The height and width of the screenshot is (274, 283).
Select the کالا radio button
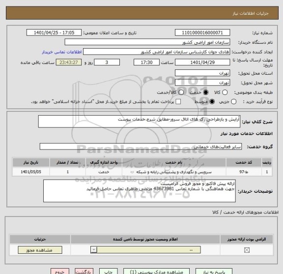click(225, 92)
